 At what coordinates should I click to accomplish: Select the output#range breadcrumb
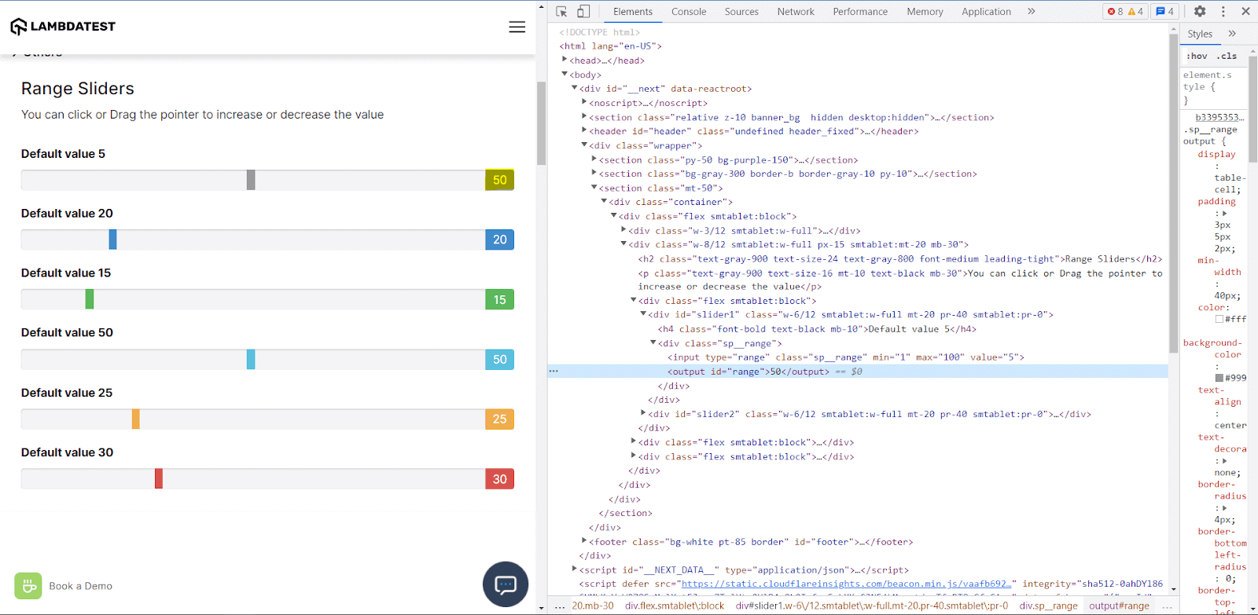pyautogui.click(x=1119, y=606)
